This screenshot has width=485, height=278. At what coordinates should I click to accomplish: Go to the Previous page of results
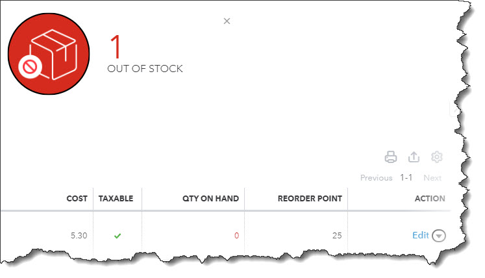coord(376,178)
